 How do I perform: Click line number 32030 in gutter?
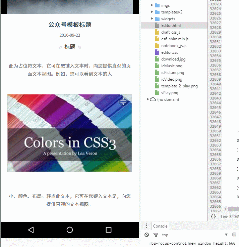(215, 37)
